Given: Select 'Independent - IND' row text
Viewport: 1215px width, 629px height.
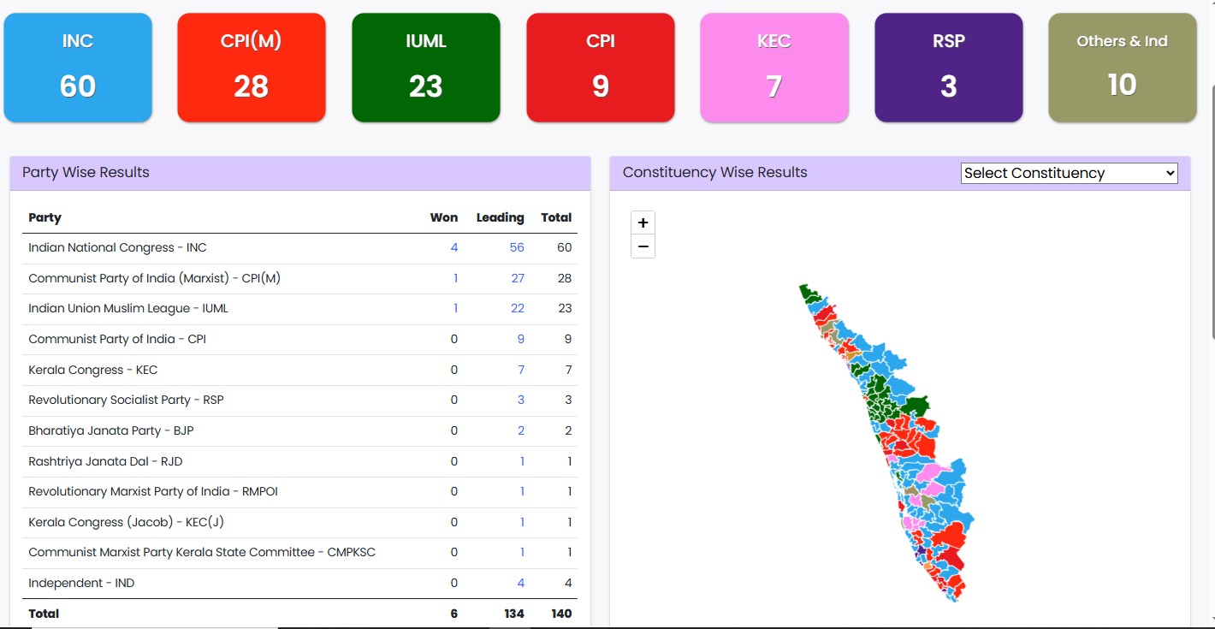Looking at the screenshot, I should click(x=81, y=583).
